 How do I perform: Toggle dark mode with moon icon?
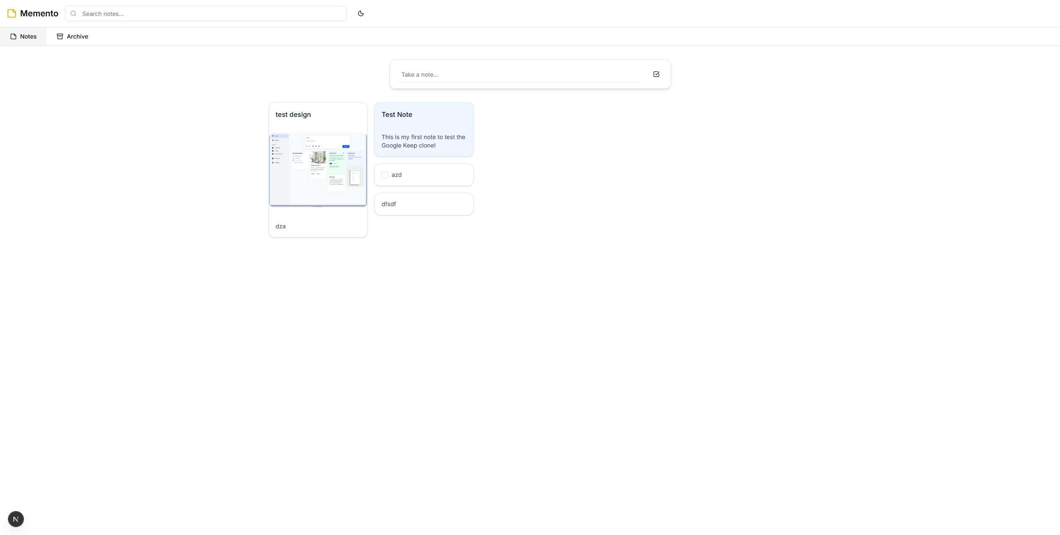[x=360, y=13]
